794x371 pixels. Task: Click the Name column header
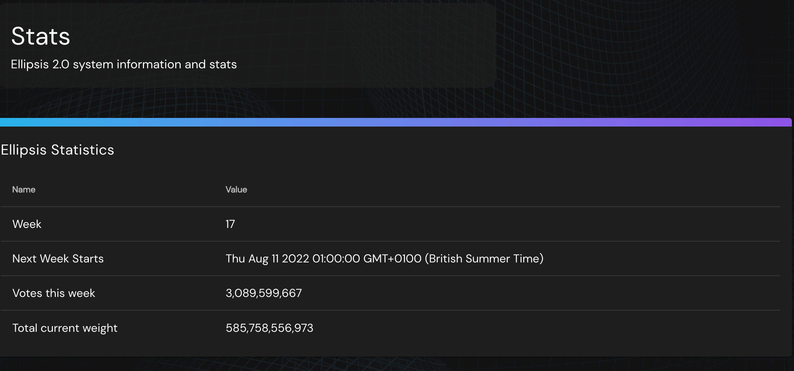point(24,189)
